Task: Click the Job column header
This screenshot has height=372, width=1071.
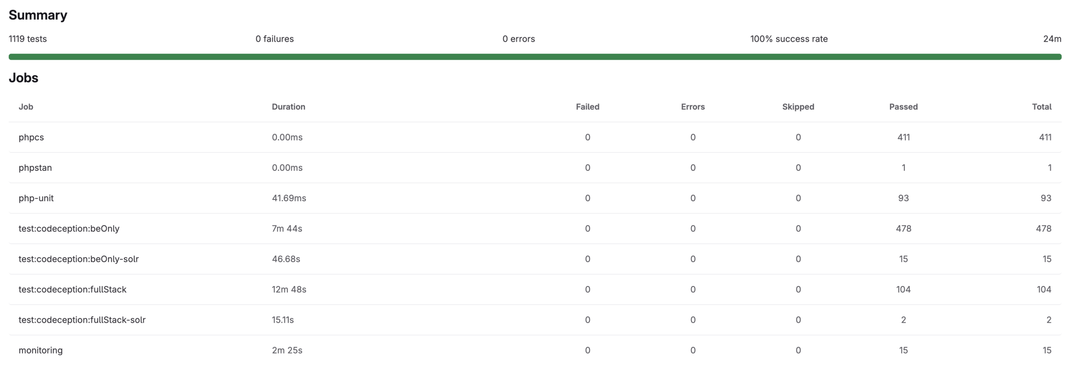Action: point(26,107)
